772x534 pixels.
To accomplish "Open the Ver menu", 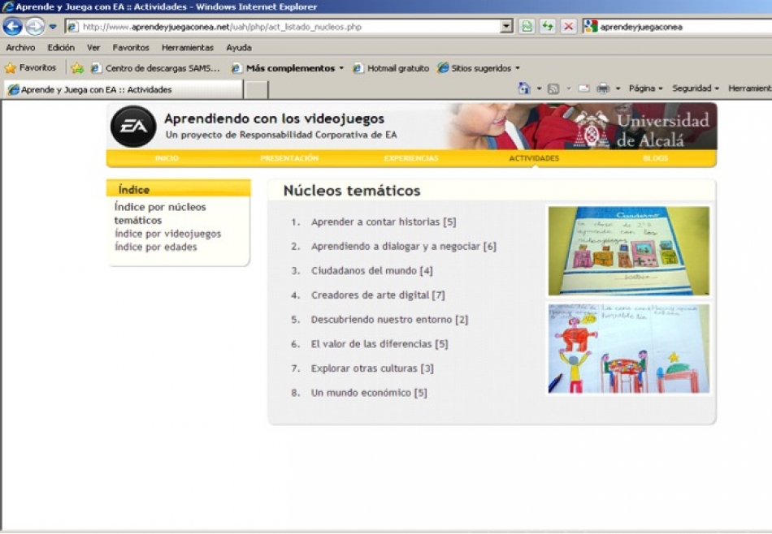I will point(93,48).
